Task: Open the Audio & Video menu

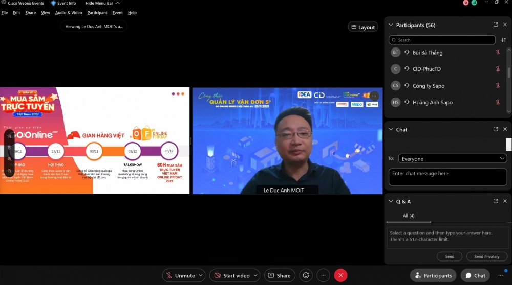Action: (x=69, y=12)
